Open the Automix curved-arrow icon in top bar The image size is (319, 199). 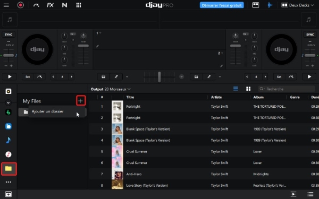click(36, 5)
